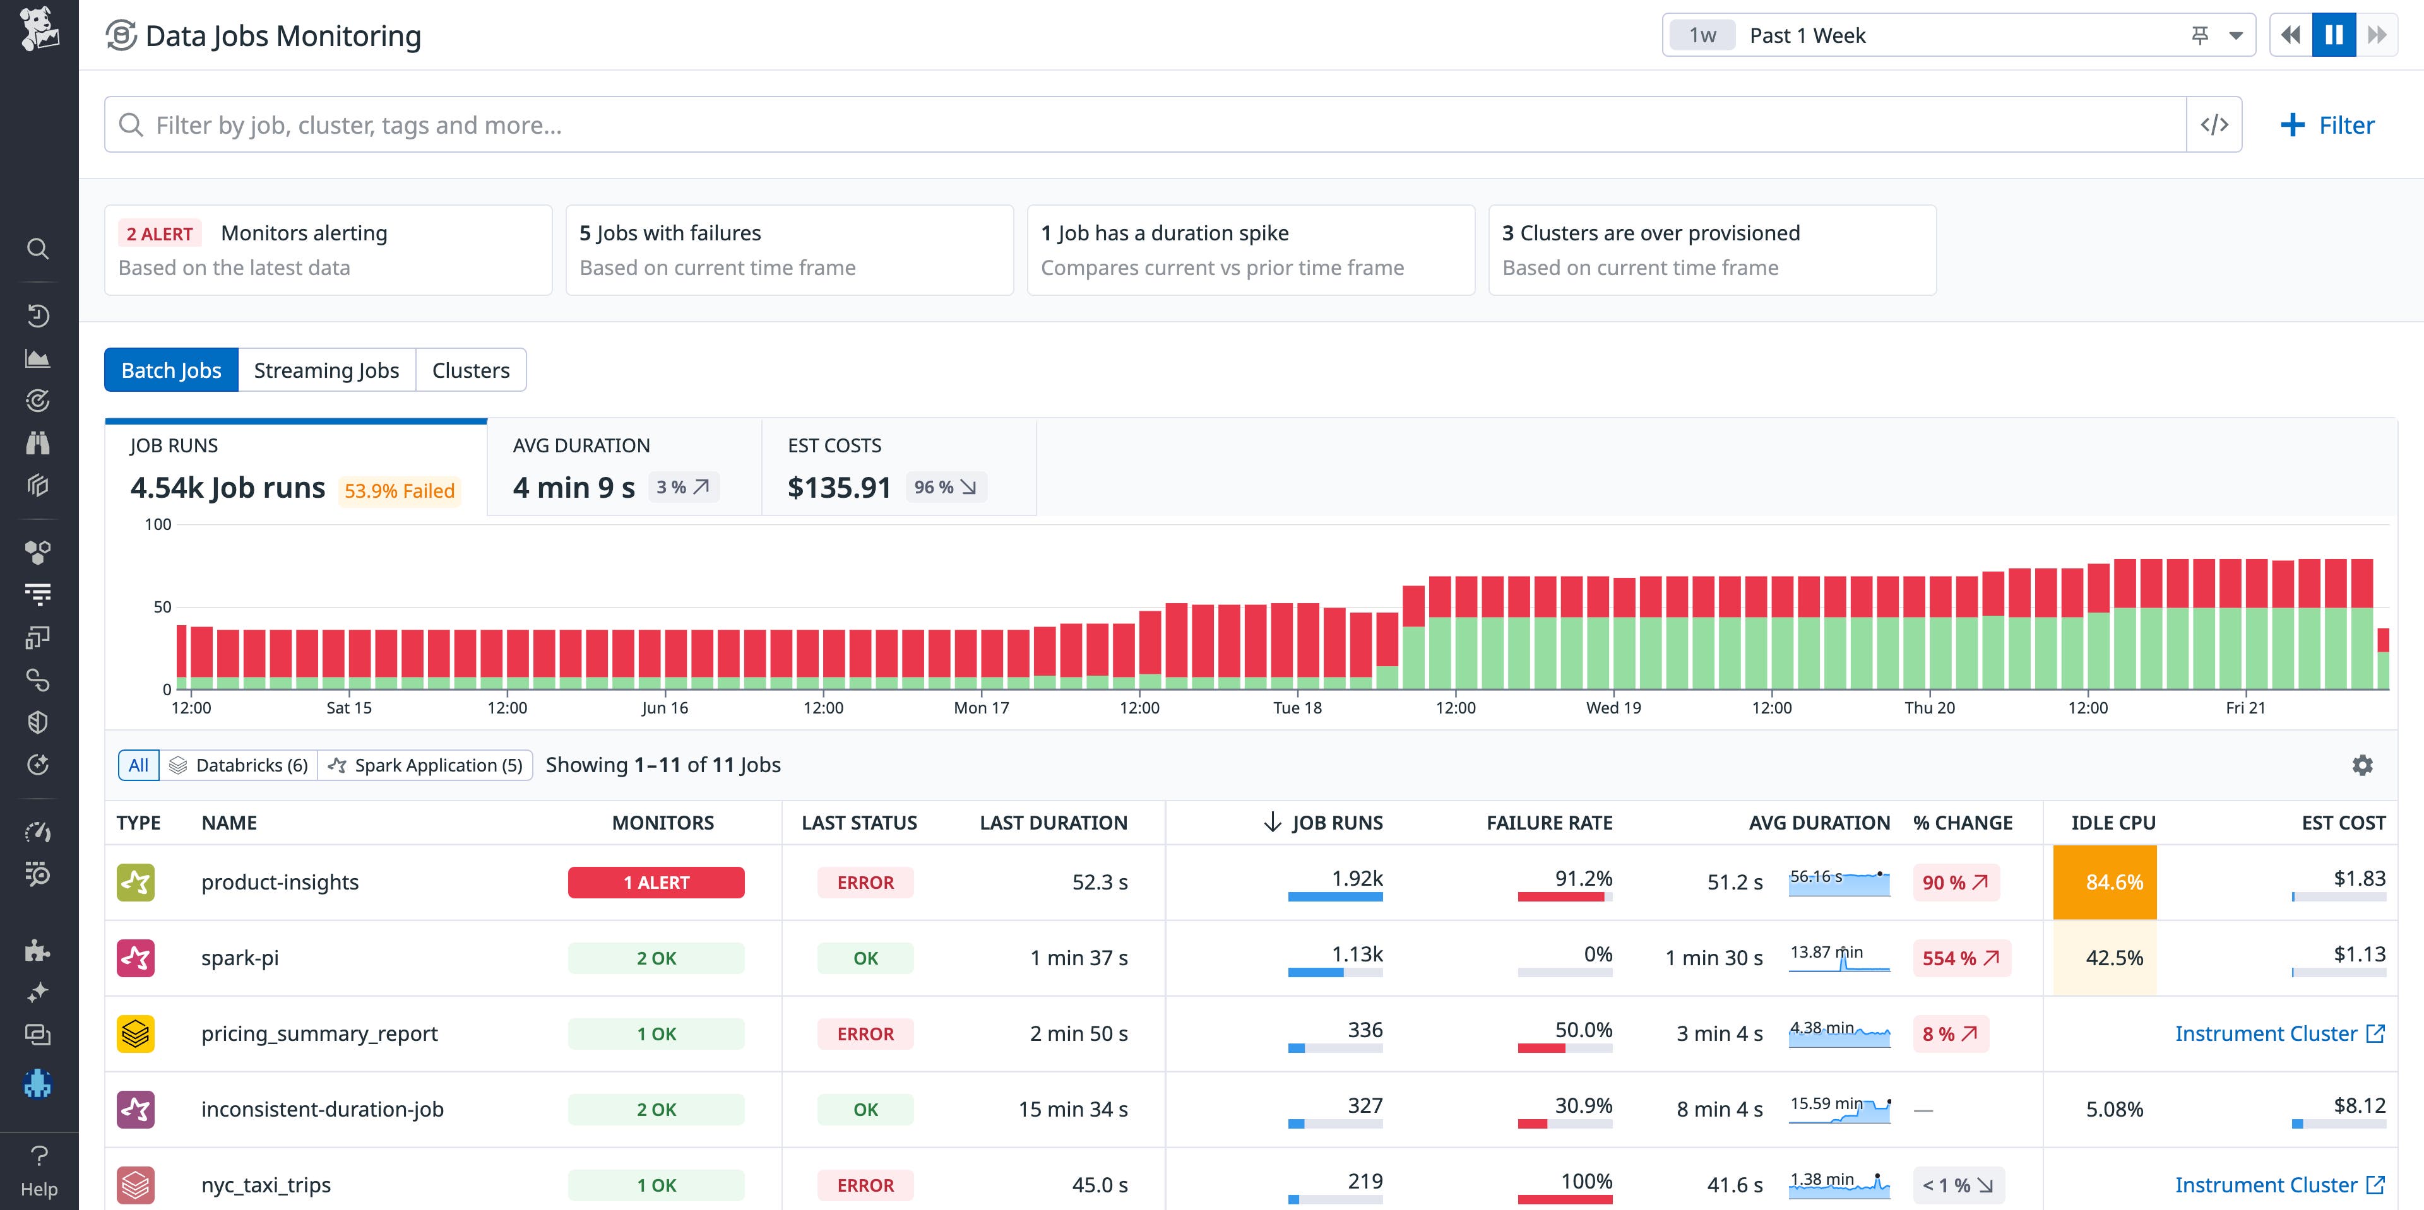Switch to the Streaming Jobs tab
Viewport: 2424px width, 1210px height.
coord(326,370)
